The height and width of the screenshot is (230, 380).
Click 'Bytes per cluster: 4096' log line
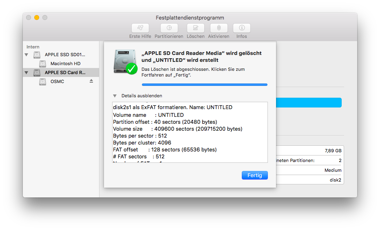click(142, 143)
